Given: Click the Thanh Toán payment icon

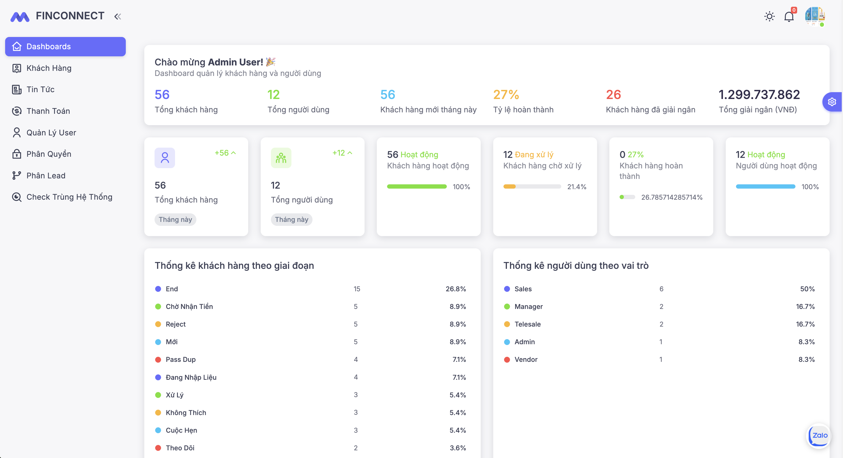Looking at the screenshot, I should pos(17,111).
